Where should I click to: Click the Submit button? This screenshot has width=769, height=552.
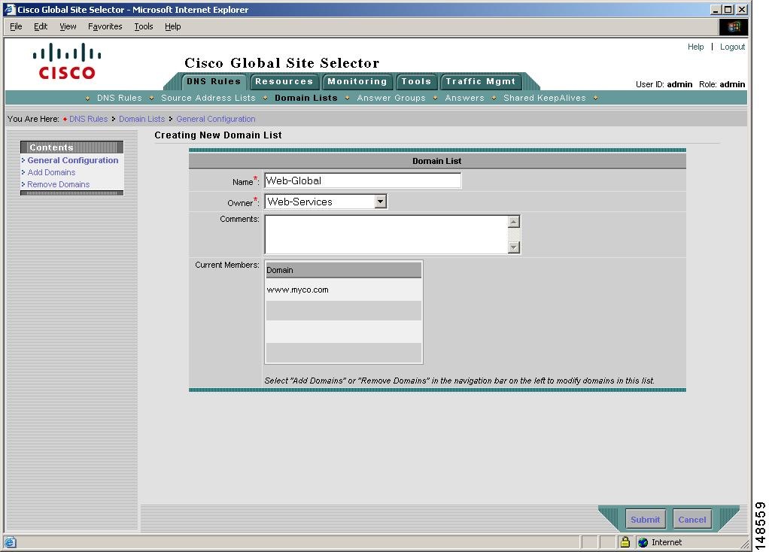(644, 519)
